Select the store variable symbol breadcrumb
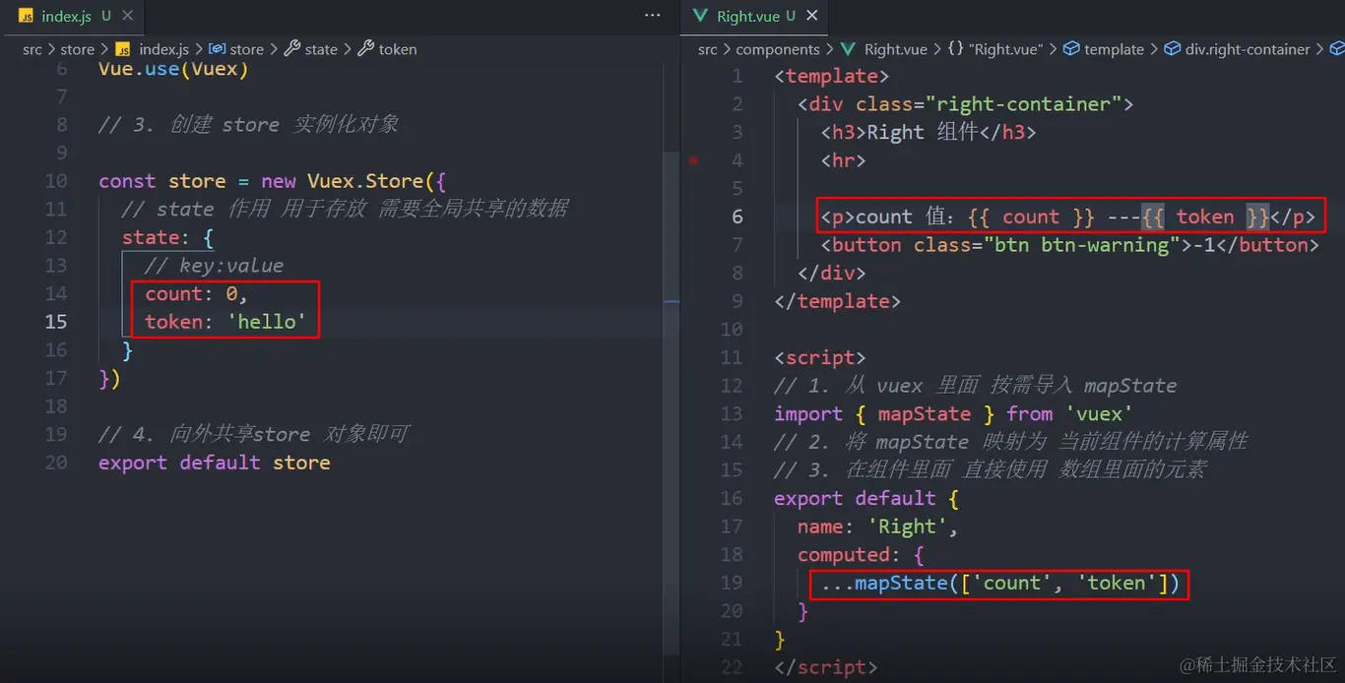 click(x=236, y=49)
